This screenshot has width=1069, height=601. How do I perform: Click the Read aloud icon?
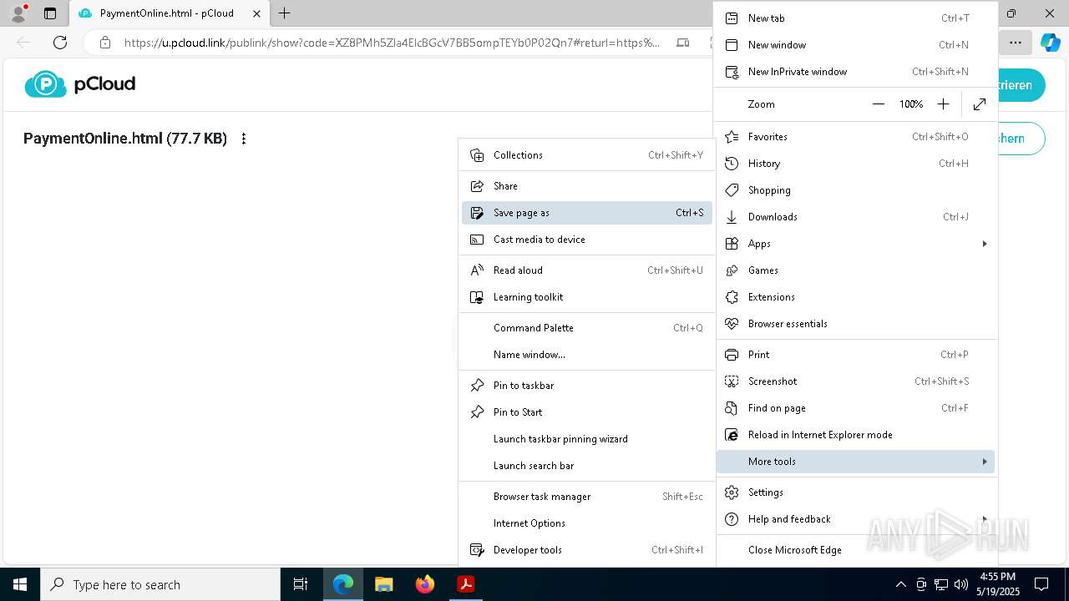pos(477,270)
